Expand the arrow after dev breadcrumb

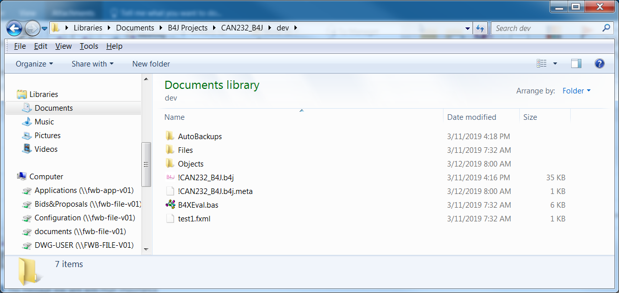[x=296, y=28]
